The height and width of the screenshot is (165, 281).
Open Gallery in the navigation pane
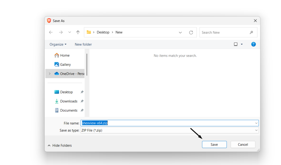(65, 64)
